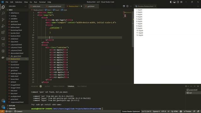The height and width of the screenshot is (113, 201).
Task: Open the Run and Debug view
Action: pos(3,26)
